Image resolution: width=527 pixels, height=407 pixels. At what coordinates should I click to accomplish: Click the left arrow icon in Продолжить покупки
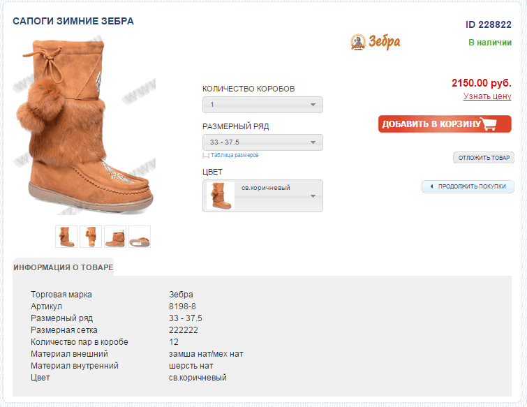pos(431,186)
